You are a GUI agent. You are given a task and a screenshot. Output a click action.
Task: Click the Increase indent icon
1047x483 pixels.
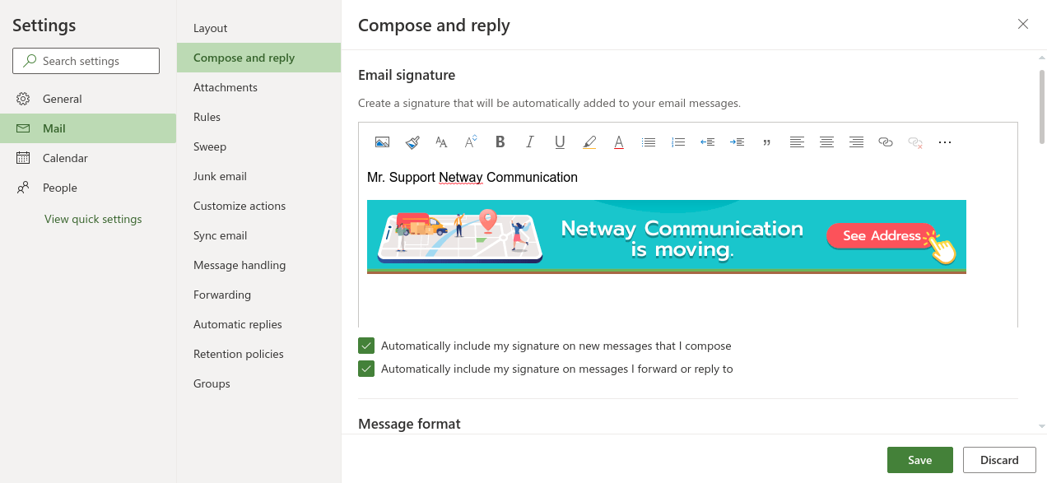[737, 142]
